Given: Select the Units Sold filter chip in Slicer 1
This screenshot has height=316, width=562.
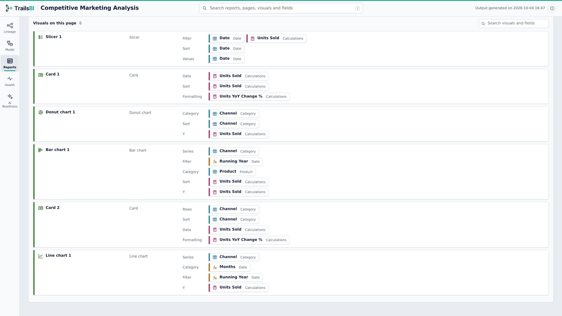Looking at the screenshot, I should tap(276, 38).
